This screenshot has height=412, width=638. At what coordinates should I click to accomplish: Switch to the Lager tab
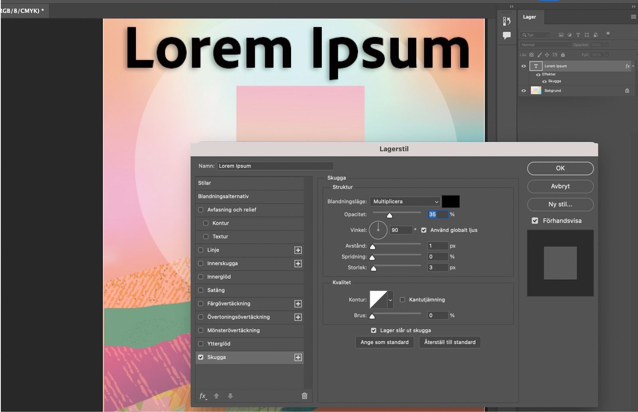point(530,17)
